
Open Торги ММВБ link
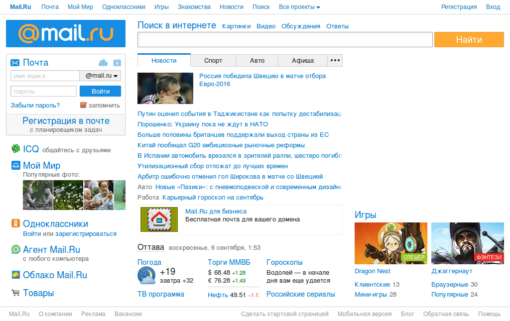[x=229, y=262]
